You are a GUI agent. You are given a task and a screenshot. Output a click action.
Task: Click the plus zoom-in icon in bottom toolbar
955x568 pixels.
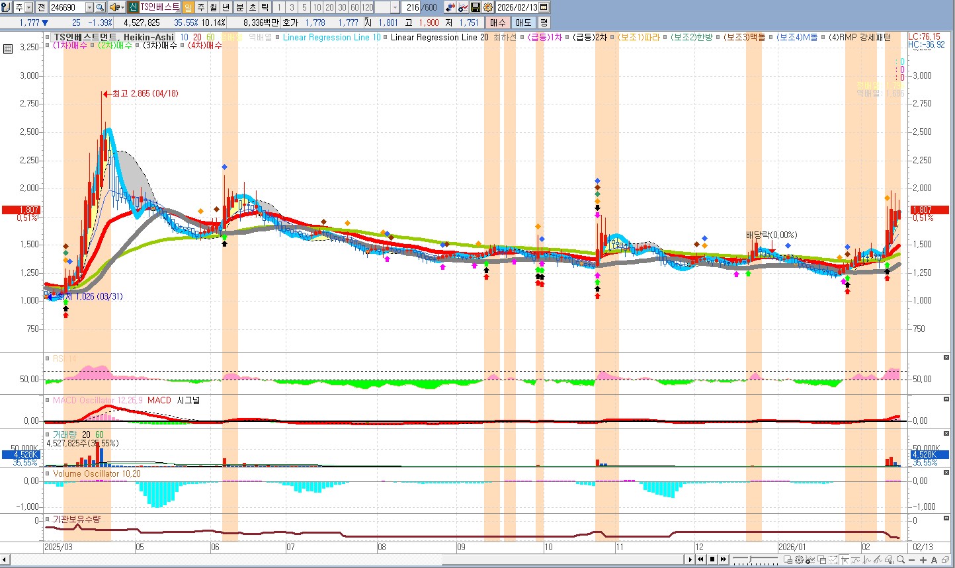click(x=923, y=559)
